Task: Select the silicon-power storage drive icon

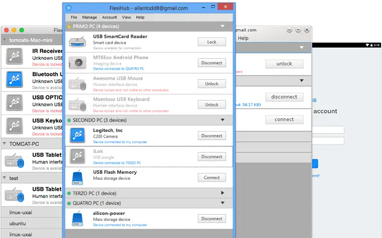Action: (x=77, y=218)
